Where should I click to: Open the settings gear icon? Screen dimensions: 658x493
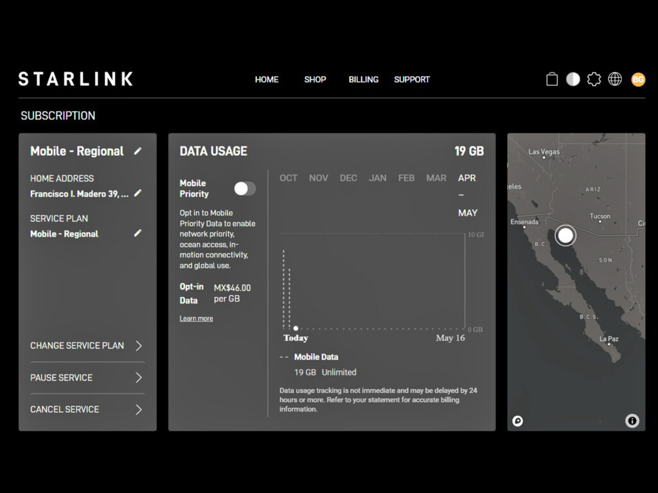pyautogui.click(x=594, y=78)
